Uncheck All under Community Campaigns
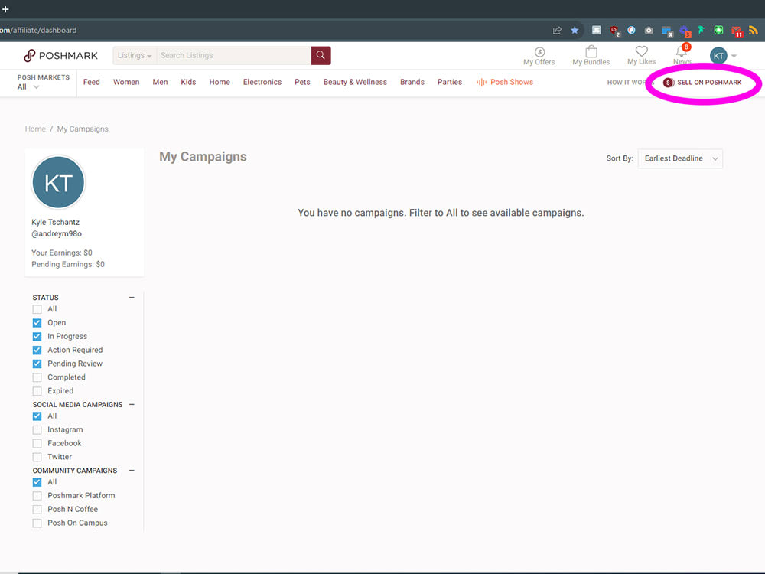Image resolution: width=765 pixels, height=574 pixels. 37,482
